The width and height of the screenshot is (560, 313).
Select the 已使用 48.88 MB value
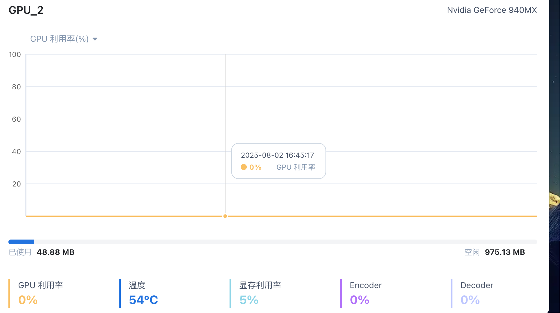[56, 252]
